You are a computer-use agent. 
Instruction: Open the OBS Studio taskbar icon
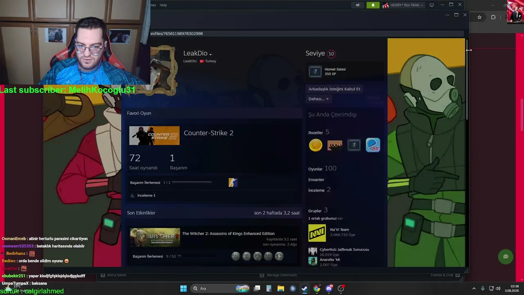coord(341,288)
